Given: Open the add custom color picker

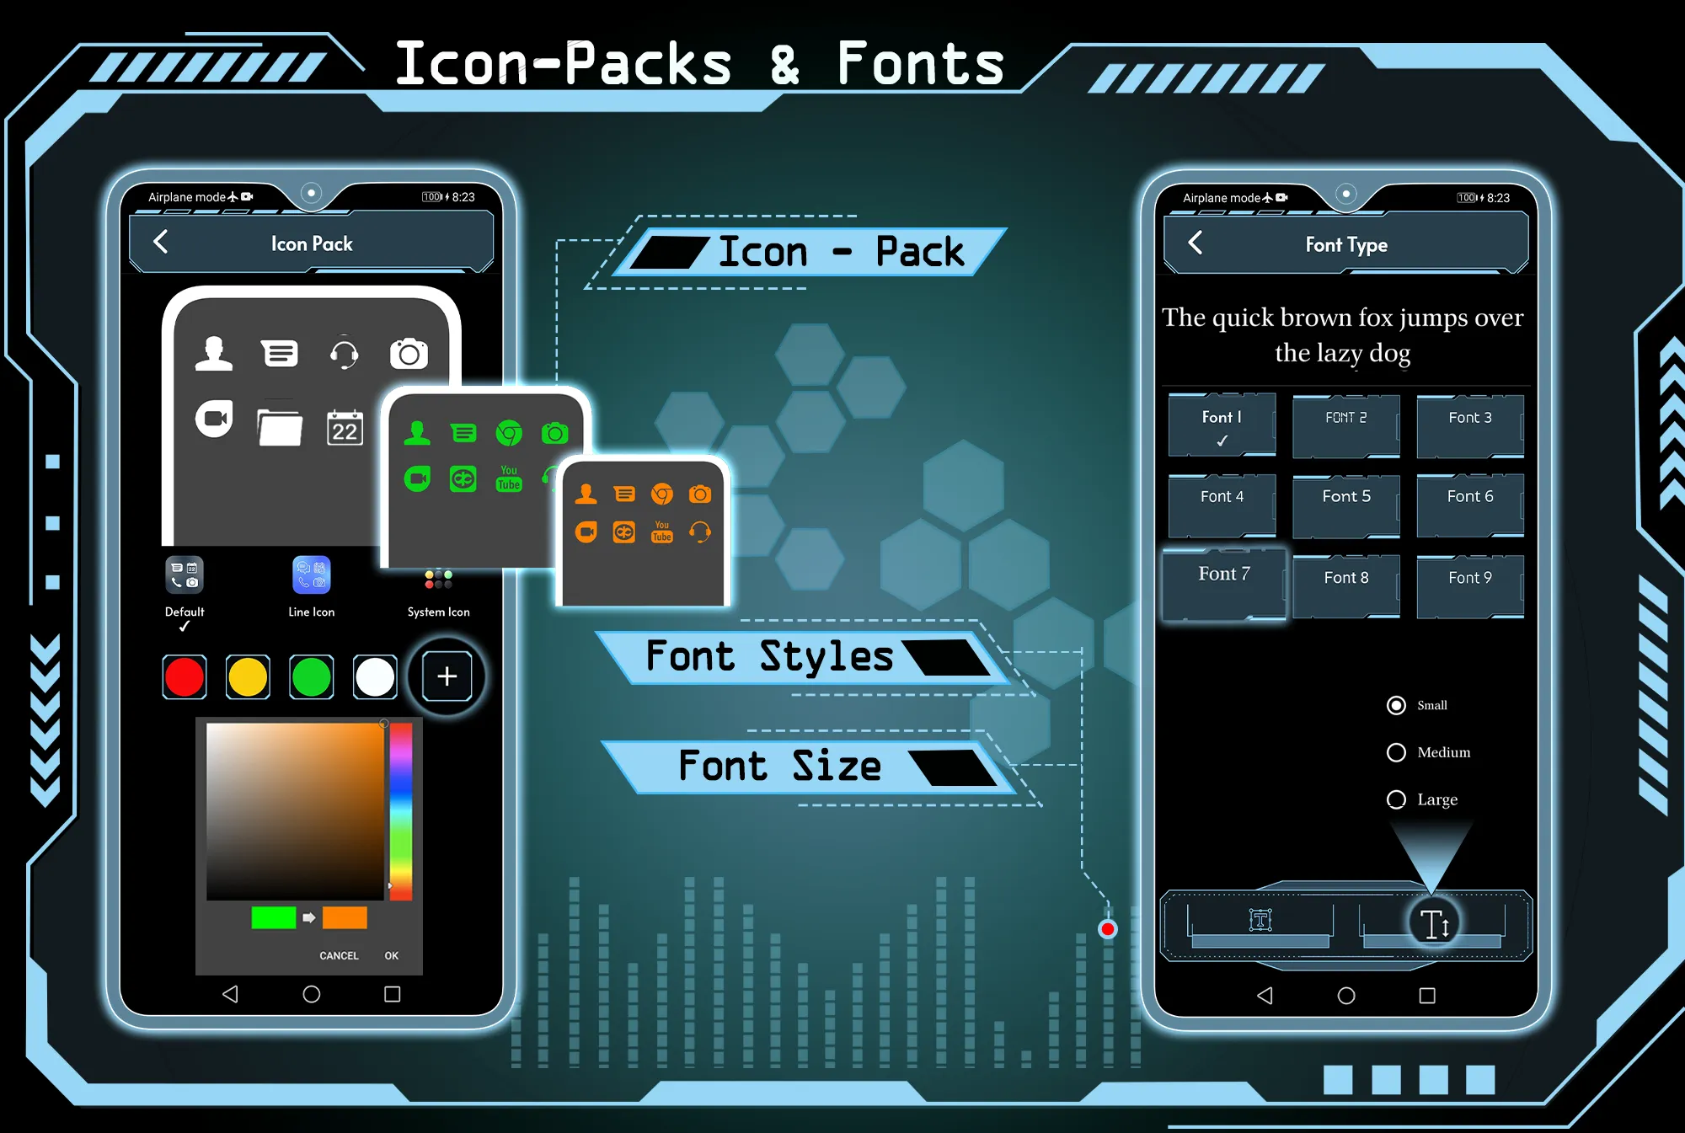Looking at the screenshot, I should 447,676.
